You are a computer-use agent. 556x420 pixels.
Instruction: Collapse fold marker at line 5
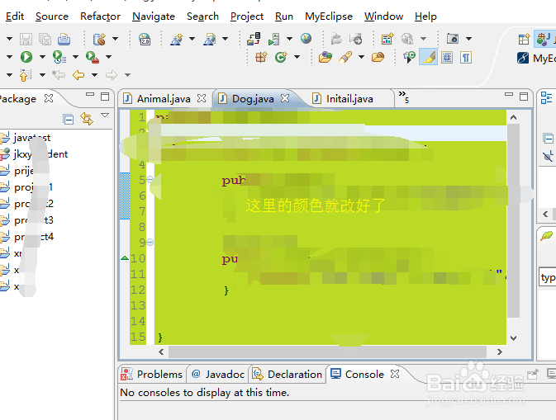(x=150, y=180)
